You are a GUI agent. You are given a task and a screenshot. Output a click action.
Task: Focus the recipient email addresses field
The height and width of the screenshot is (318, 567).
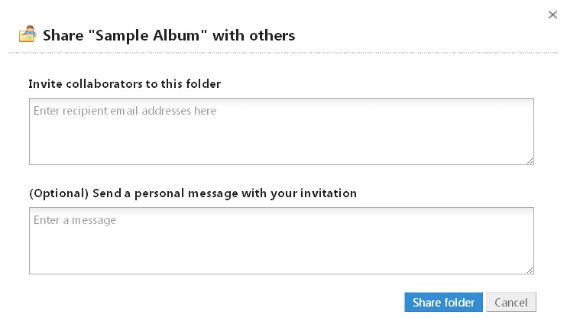point(281,131)
